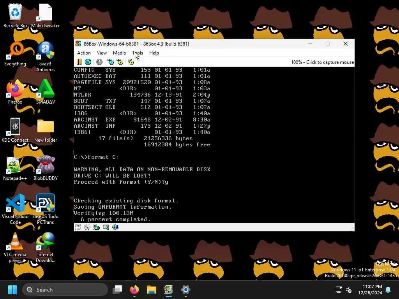Select the Internet Download Manager desktop icon

(x=45, y=247)
